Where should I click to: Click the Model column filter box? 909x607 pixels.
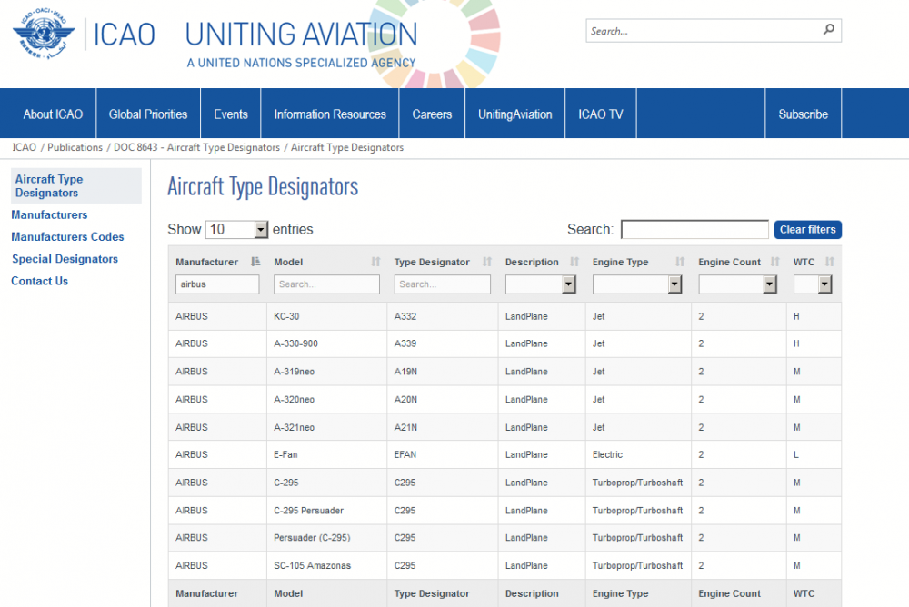tap(326, 284)
